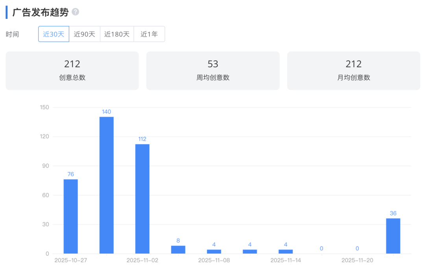Select the 近180天 time filter
This screenshot has height=267, width=425.
tap(117, 34)
